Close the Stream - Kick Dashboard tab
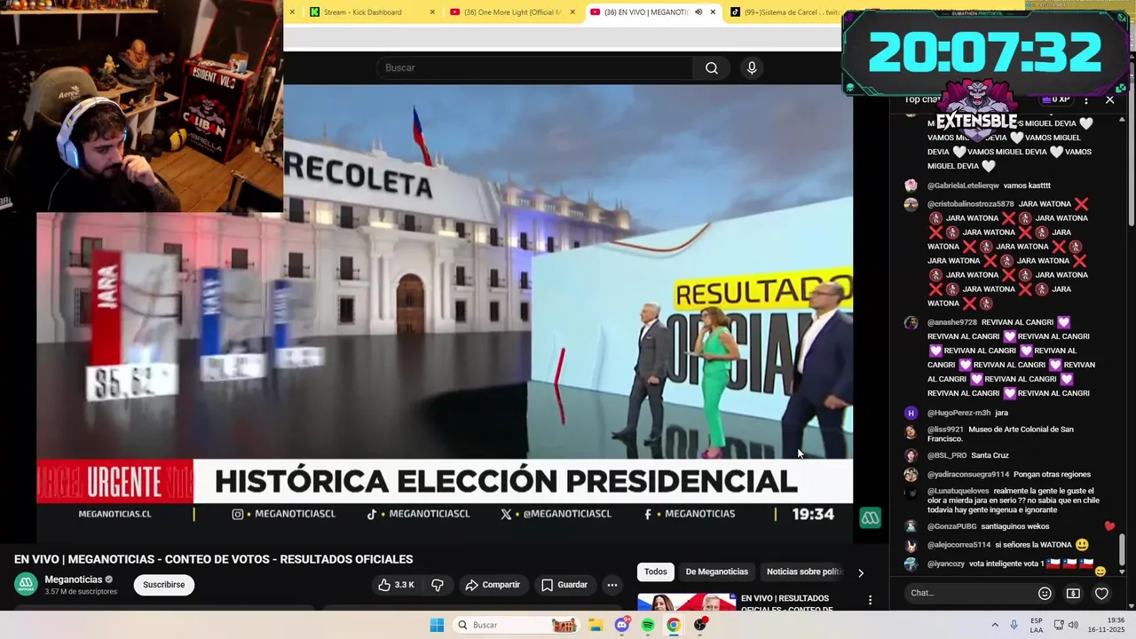Viewport: 1136px width, 639px height. tap(432, 12)
